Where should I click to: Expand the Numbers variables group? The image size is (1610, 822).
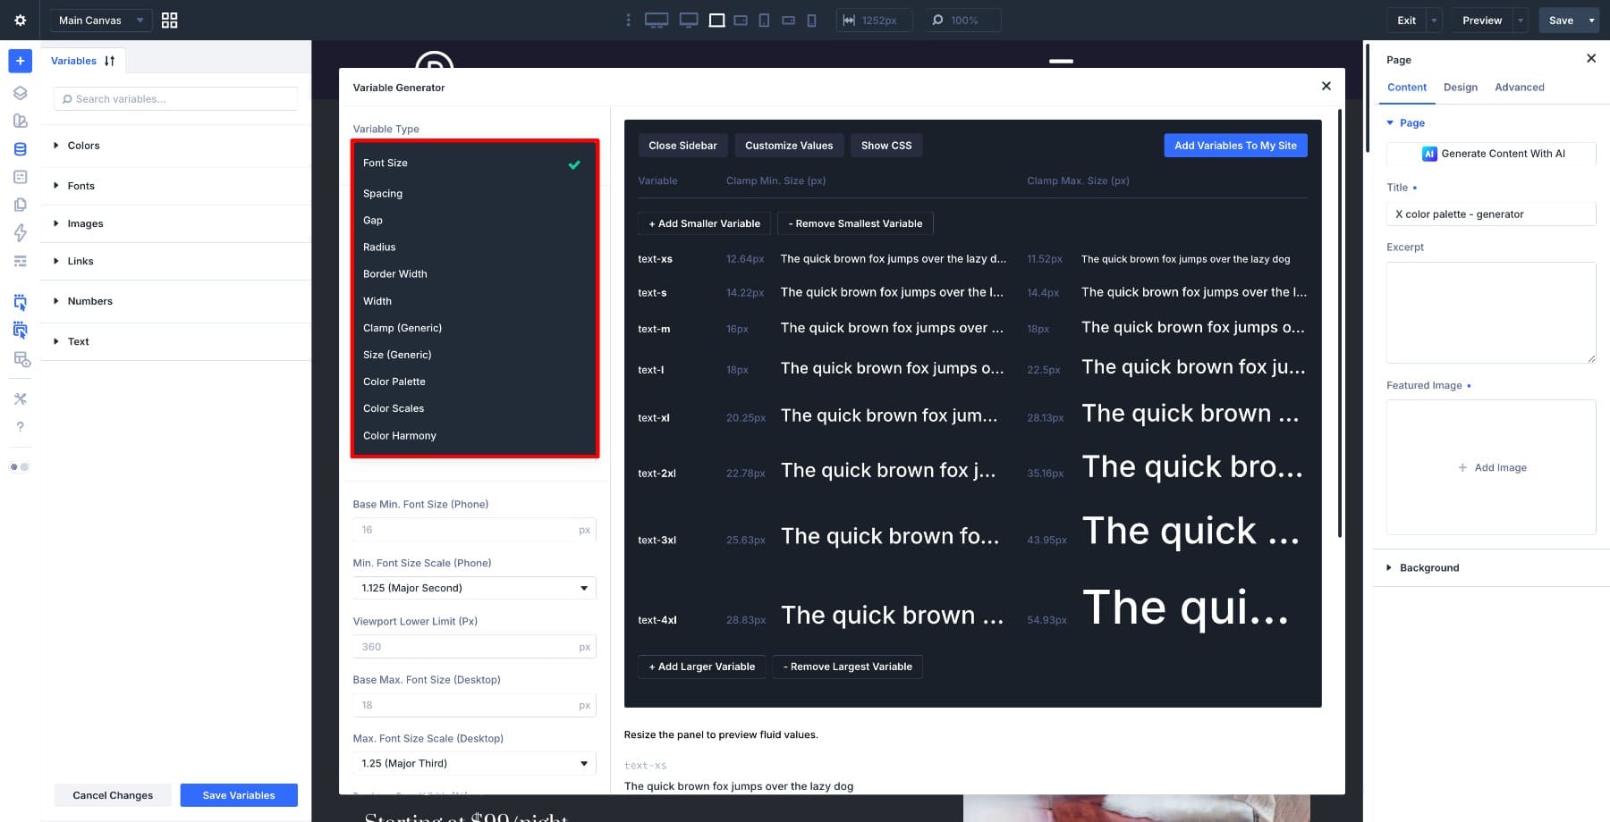[175, 301]
